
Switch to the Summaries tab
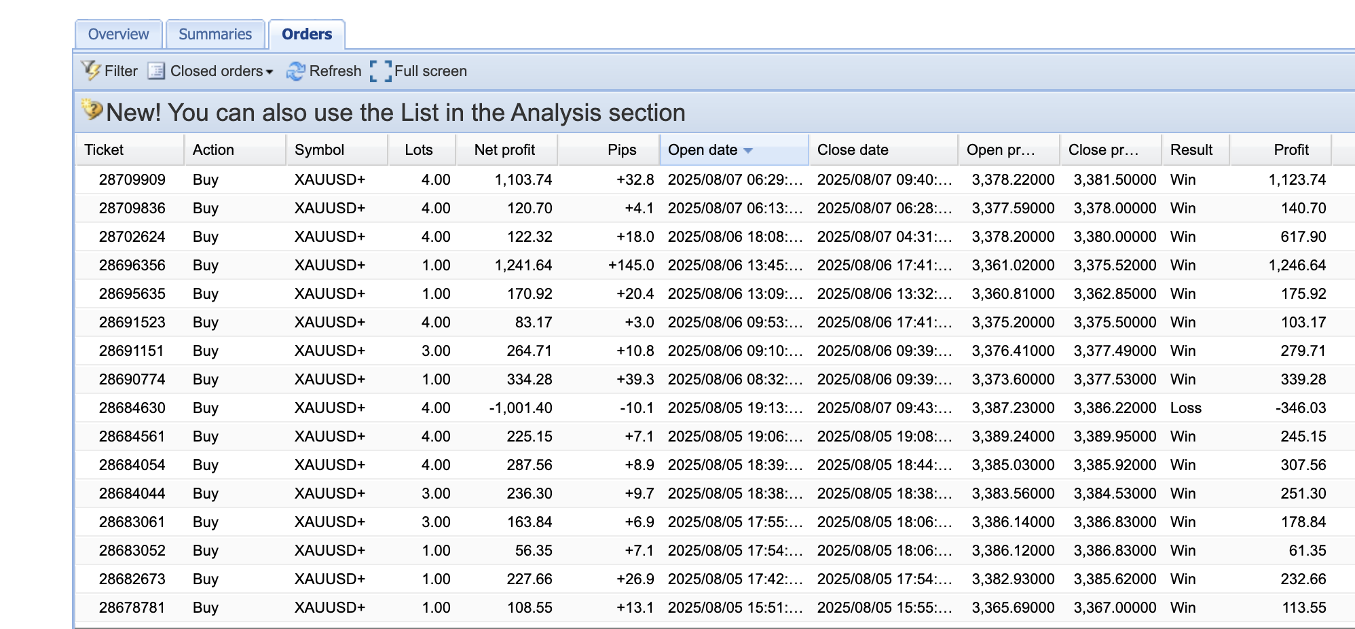(x=215, y=34)
